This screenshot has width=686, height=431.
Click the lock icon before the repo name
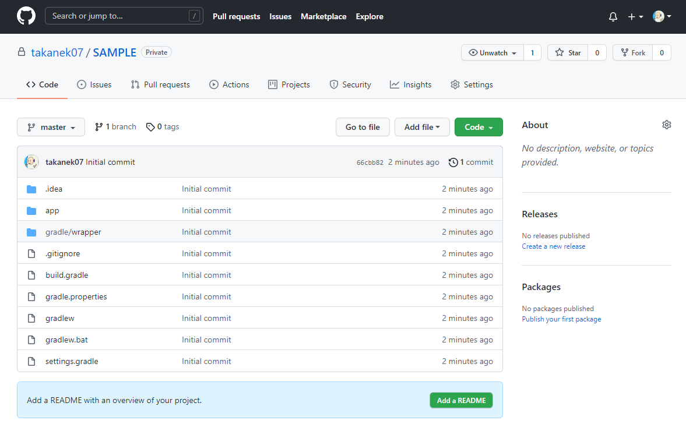click(x=21, y=52)
